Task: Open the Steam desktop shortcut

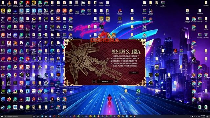Action: pos(3,108)
